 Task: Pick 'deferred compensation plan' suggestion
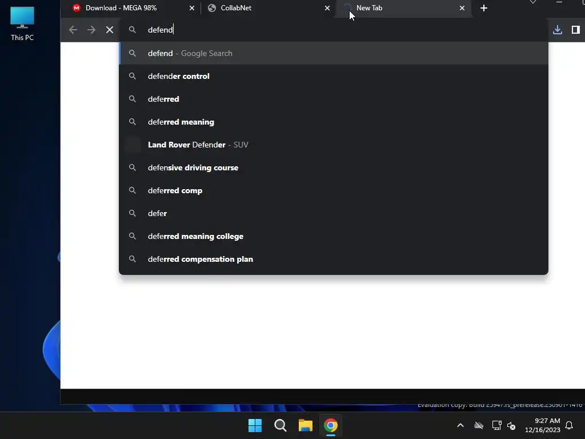click(334, 259)
